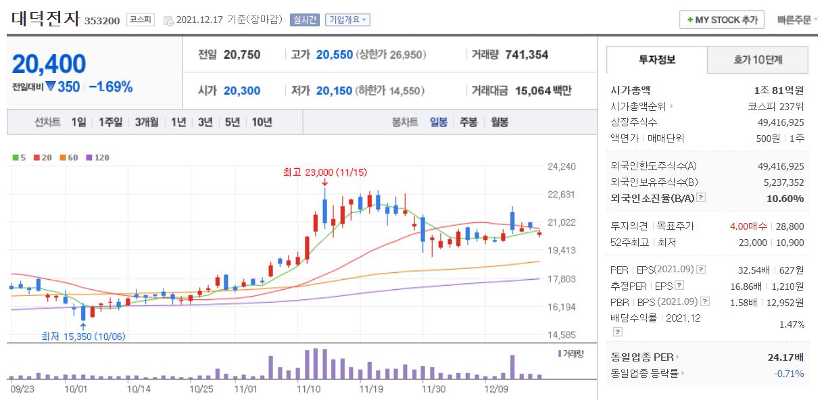Click the MY STOCK 추가 button
Screen dimensions: 826x400
[721, 20]
